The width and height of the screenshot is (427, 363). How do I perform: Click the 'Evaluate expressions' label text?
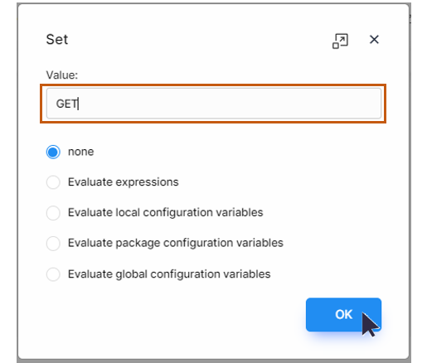click(x=124, y=182)
